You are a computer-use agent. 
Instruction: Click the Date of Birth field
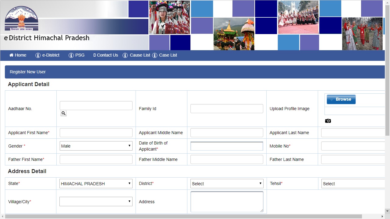226,146
